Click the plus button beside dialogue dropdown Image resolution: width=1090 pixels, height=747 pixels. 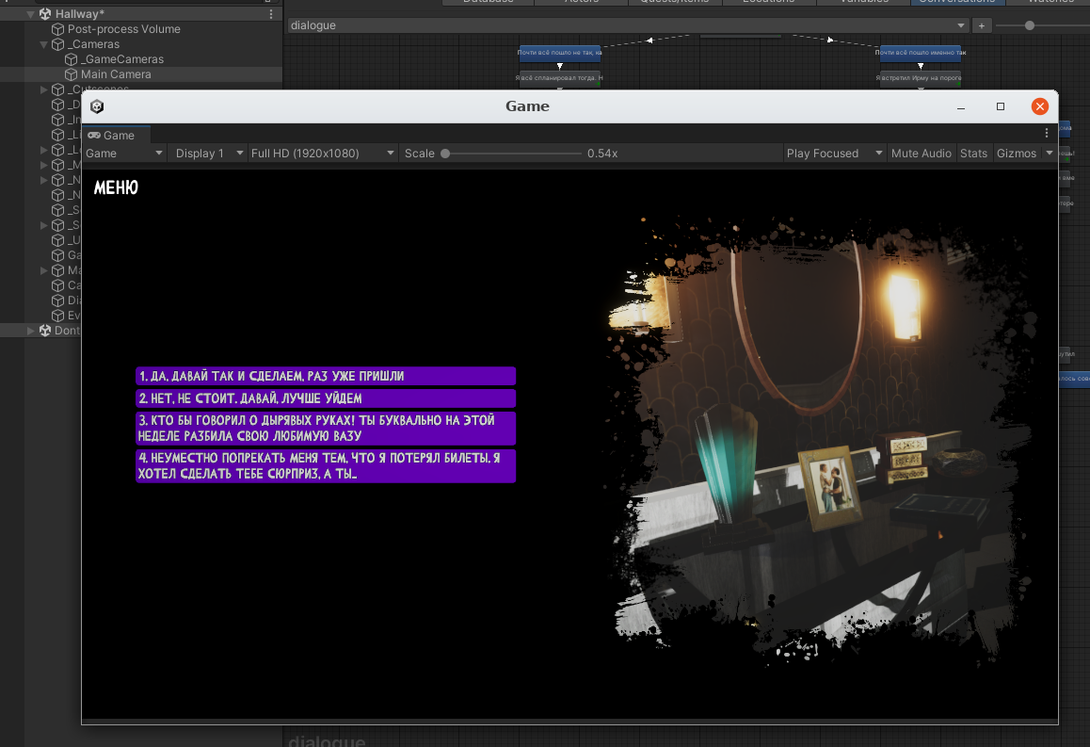[x=981, y=25]
